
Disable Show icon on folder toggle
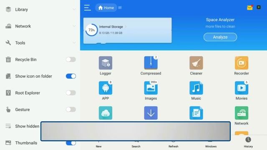pyautogui.click(x=71, y=76)
